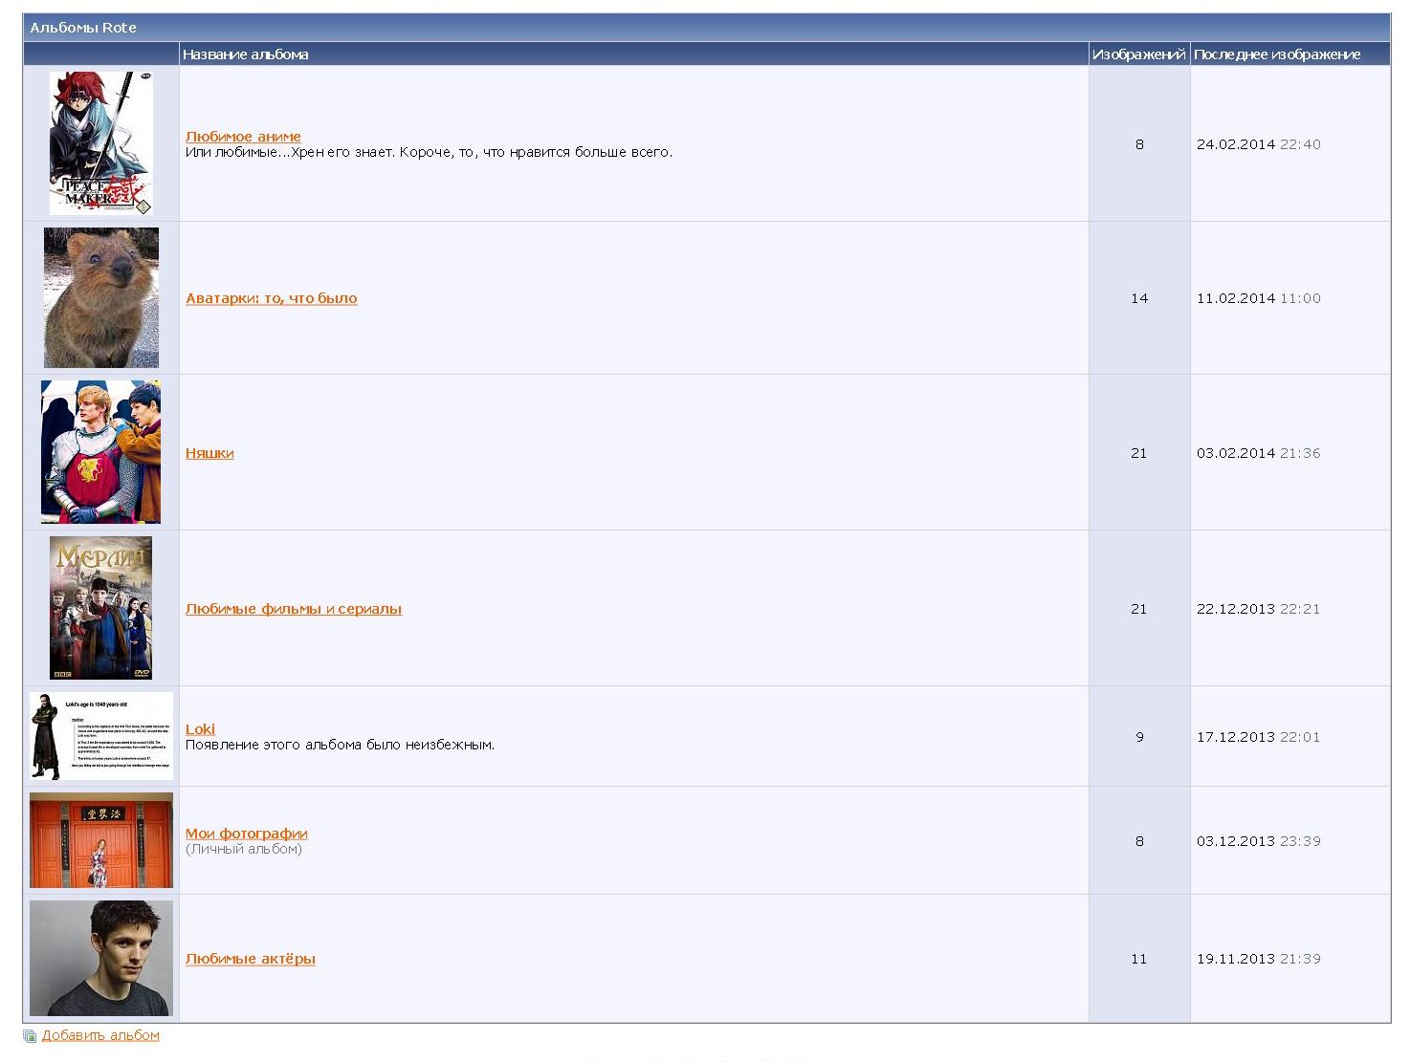Viewport: 1411px width, 1062px height.
Task: Click the Название альбома column header
Action: (246, 54)
